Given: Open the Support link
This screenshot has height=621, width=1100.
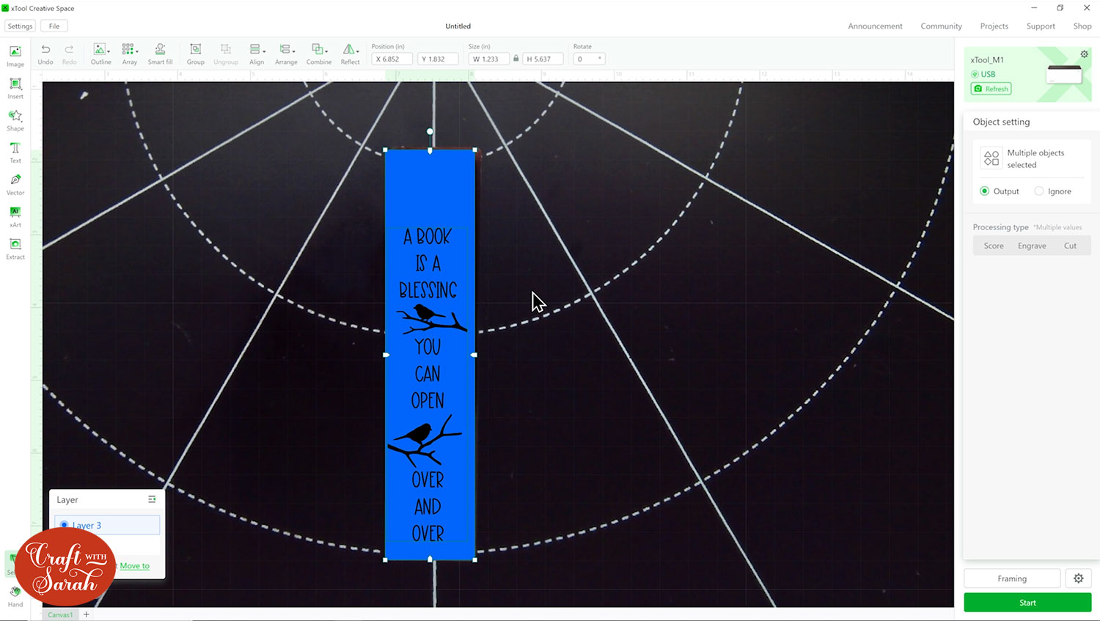Looking at the screenshot, I should [x=1041, y=26].
